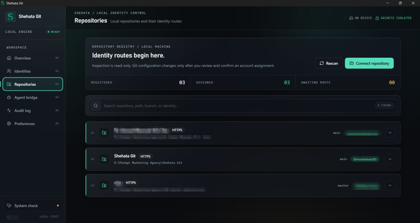This screenshot has height=223, width=420.
Task: Open the Preferences page
Action: pos(32,124)
